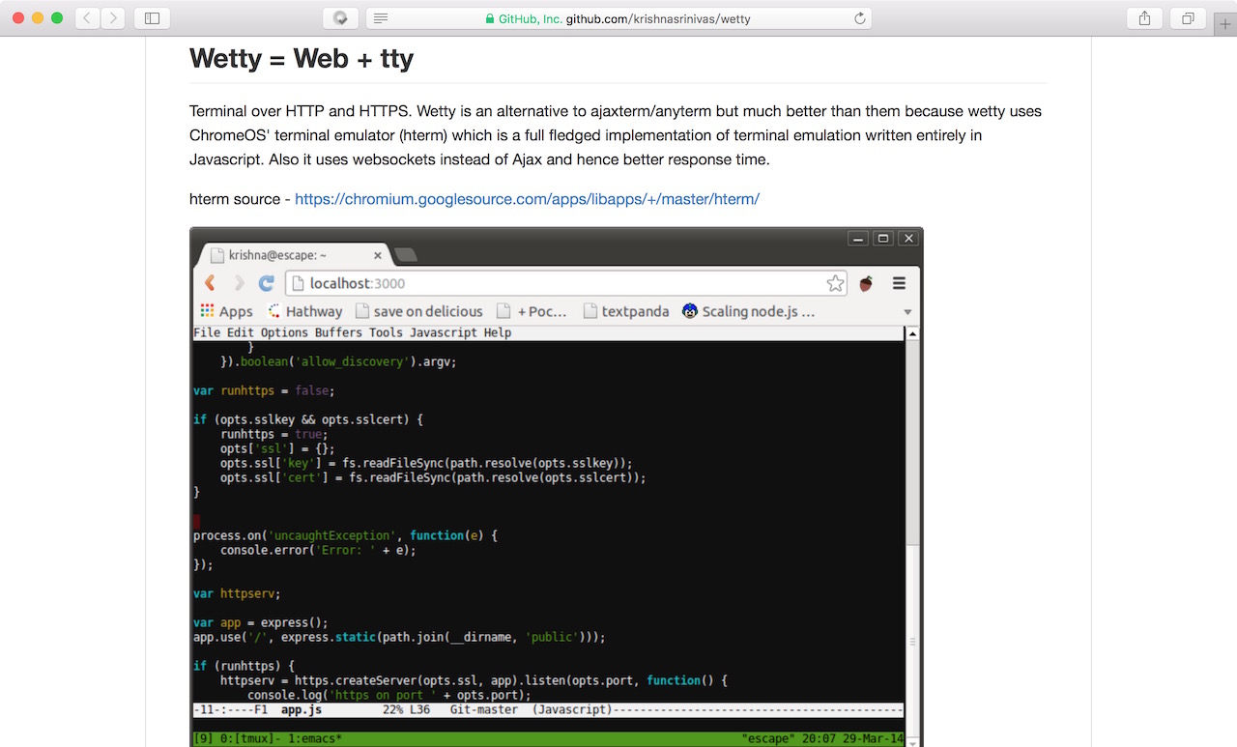Click the privacy extension icon in toolbar
The width and height of the screenshot is (1237, 747).
pos(340,18)
